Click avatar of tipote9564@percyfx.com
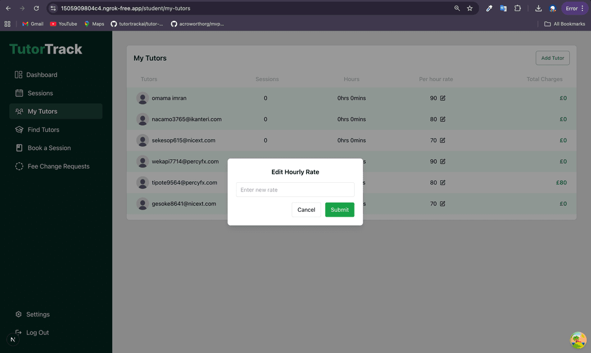This screenshot has width=591, height=353. click(x=142, y=183)
